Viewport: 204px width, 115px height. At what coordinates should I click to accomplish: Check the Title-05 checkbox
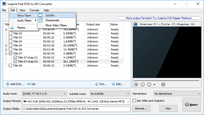[x=10, y=45]
